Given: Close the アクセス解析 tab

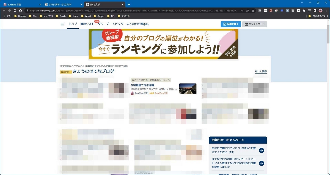Looking at the screenshot, I should [81, 4].
